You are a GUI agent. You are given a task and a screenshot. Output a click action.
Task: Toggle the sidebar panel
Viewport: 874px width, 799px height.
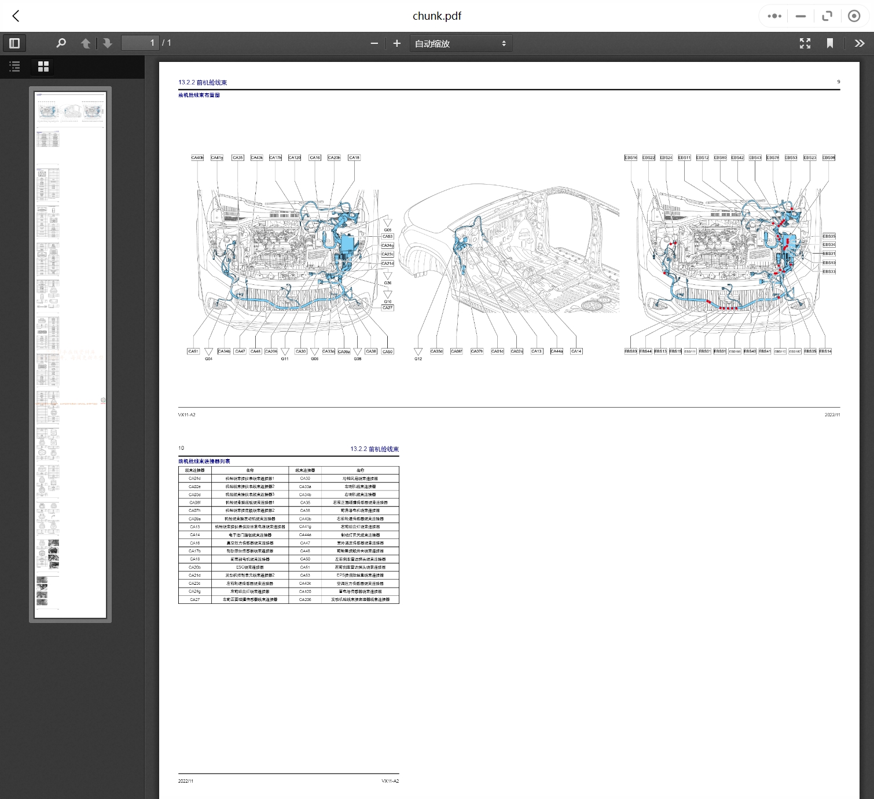click(x=14, y=43)
